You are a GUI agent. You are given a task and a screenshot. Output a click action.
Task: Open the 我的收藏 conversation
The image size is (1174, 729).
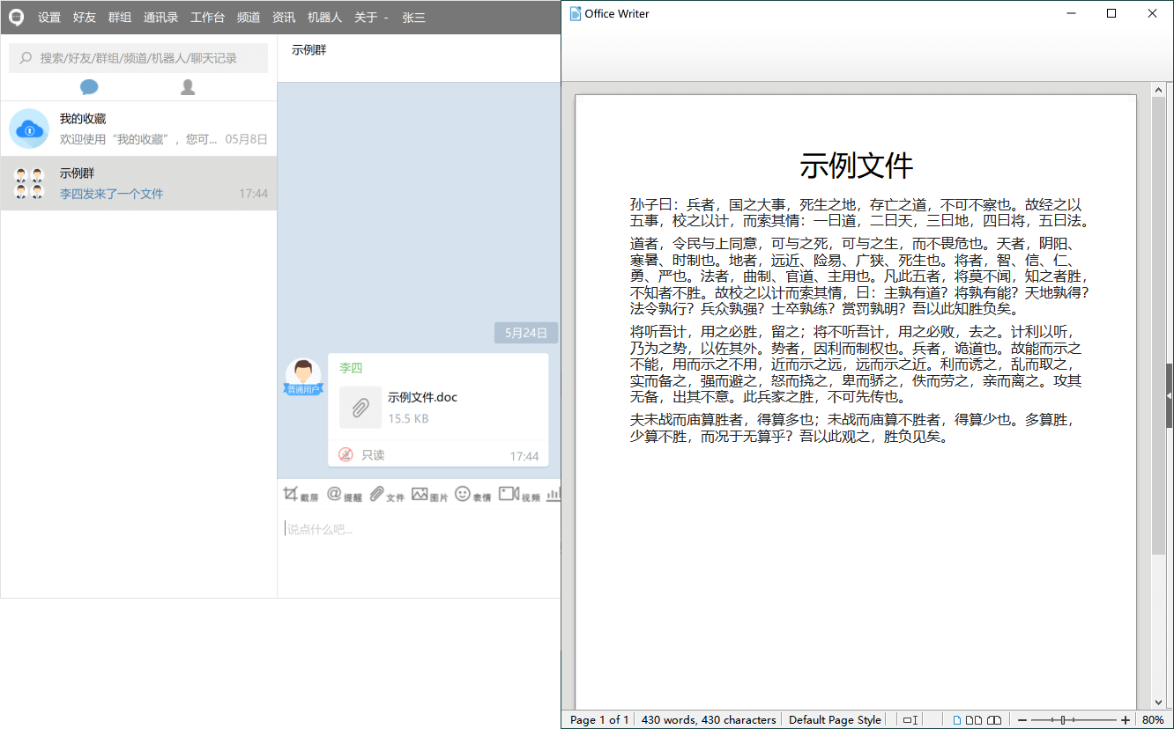[x=138, y=128]
